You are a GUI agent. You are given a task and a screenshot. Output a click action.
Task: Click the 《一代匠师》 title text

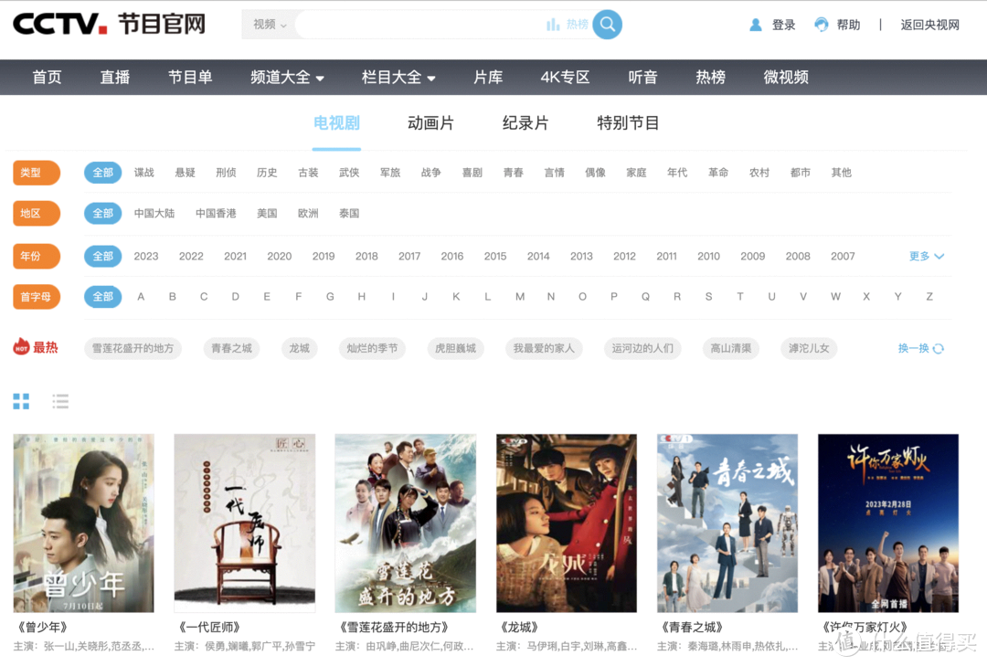[208, 628]
